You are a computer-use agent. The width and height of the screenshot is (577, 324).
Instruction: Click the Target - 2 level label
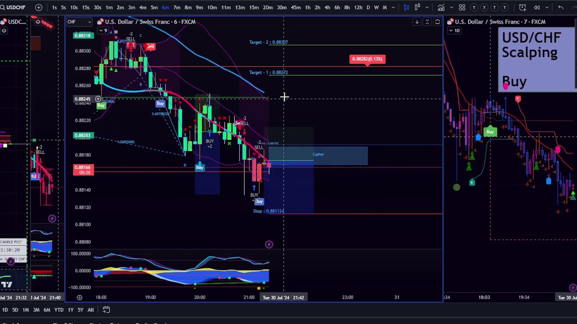pos(269,42)
